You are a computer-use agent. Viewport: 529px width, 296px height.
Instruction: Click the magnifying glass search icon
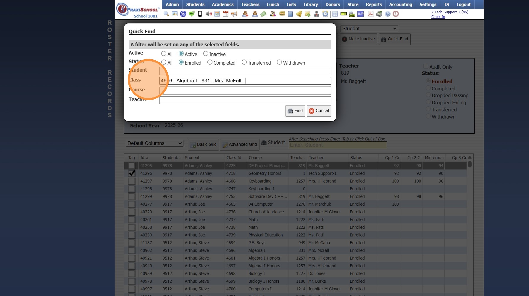click(166, 14)
